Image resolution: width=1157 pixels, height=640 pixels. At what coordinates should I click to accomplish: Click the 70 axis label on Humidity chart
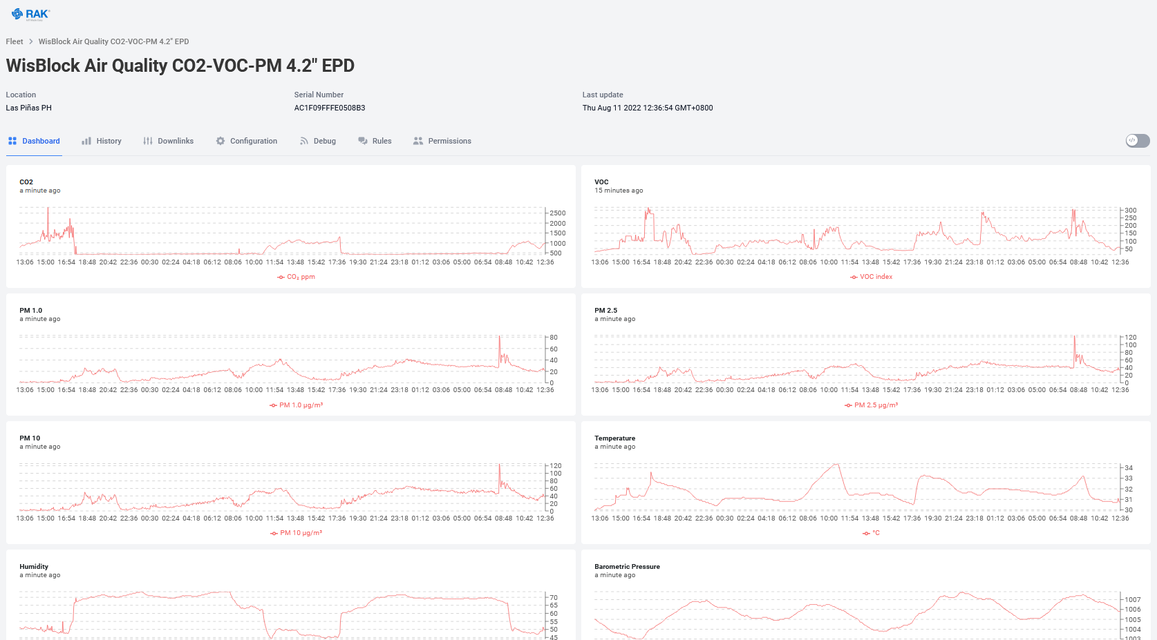[554, 598]
